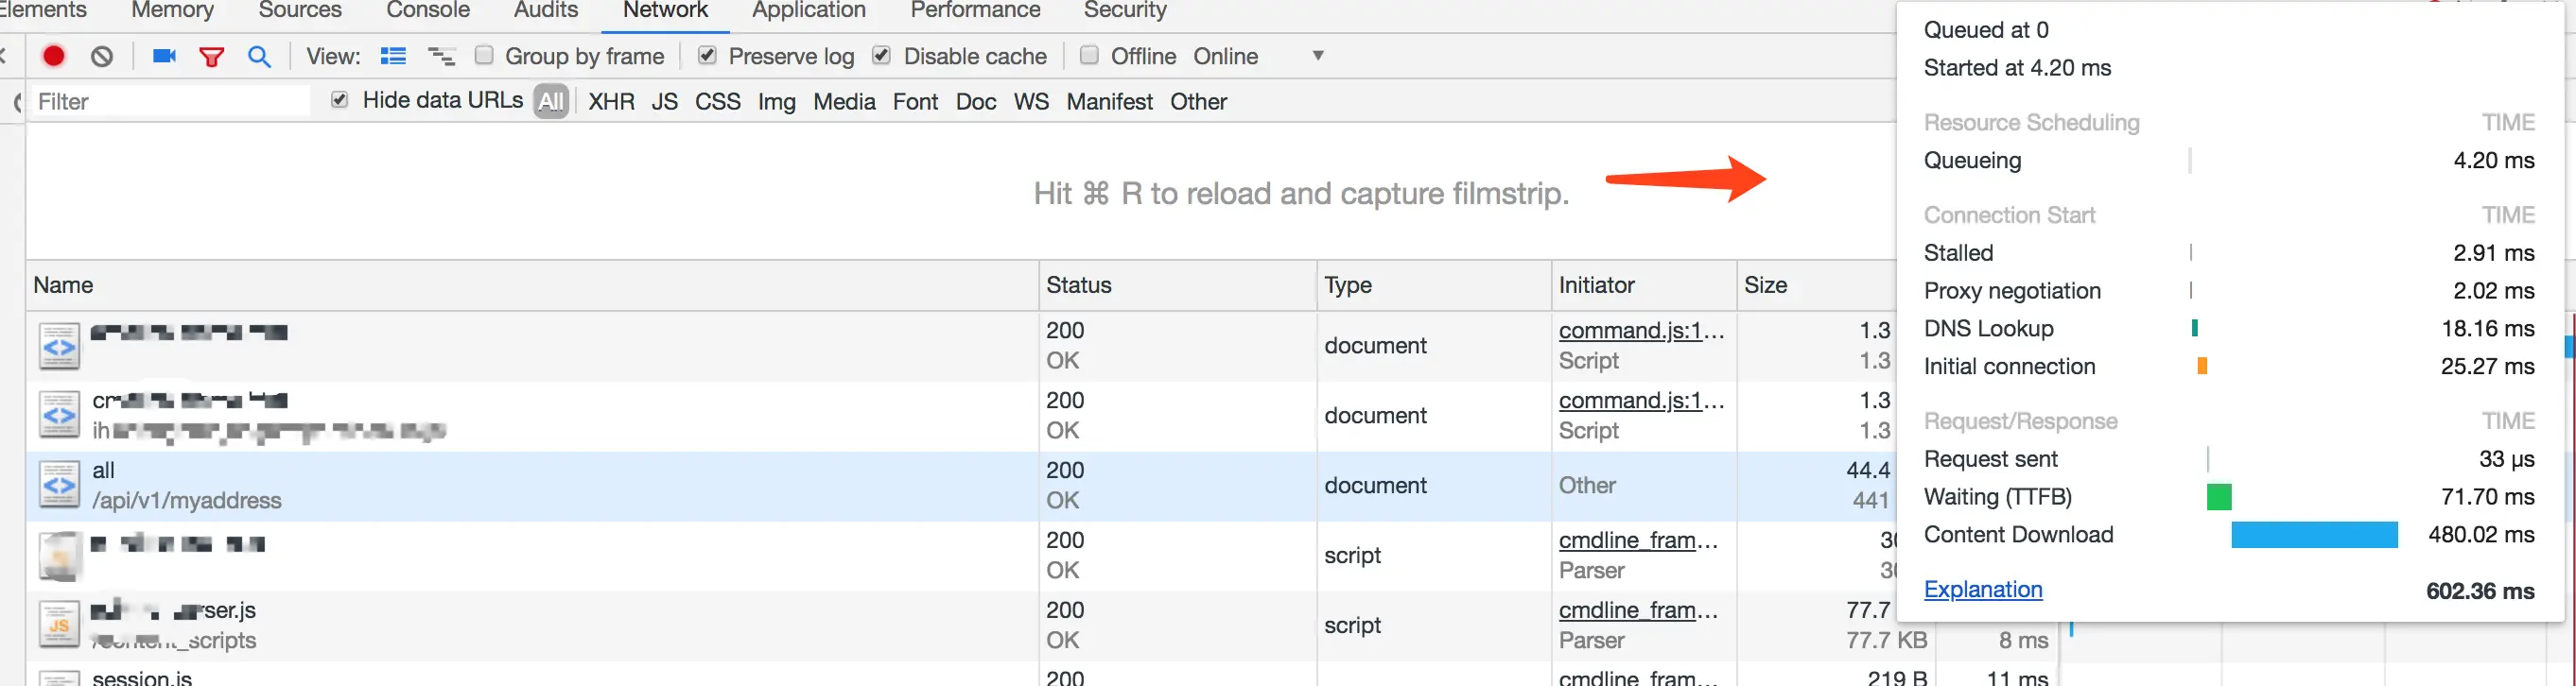Filter requests by Img
Image resolution: width=2576 pixels, height=686 pixels.
pos(777,102)
